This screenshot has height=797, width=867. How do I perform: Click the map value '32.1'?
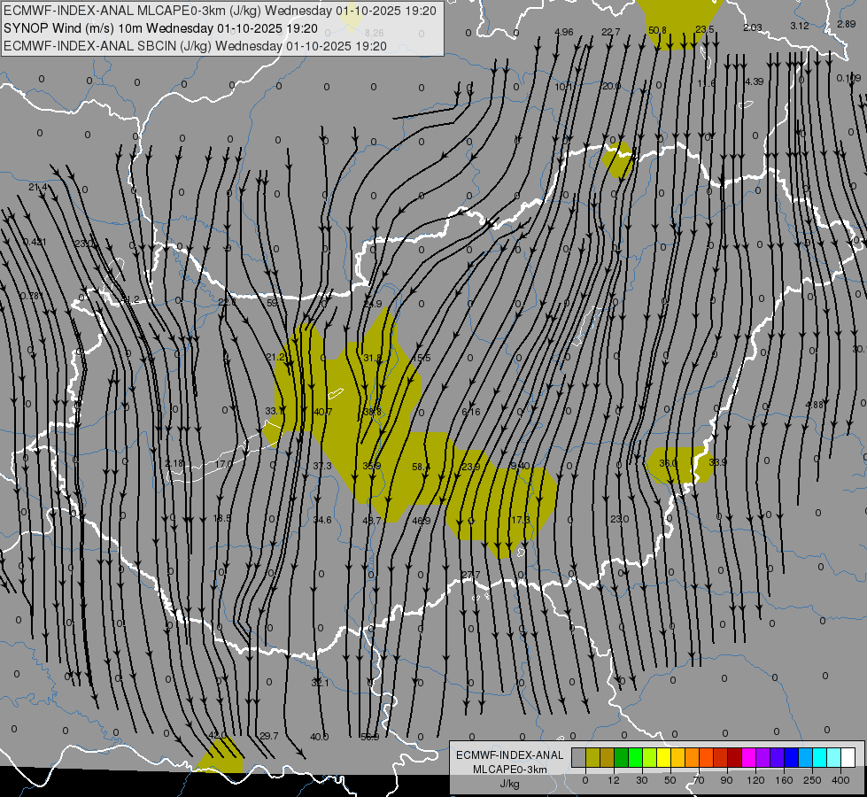click(321, 683)
